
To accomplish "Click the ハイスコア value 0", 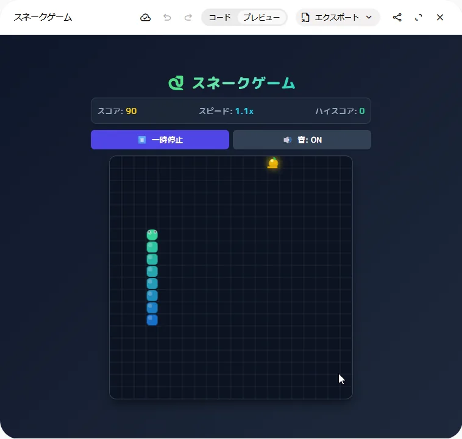I will (362, 111).
